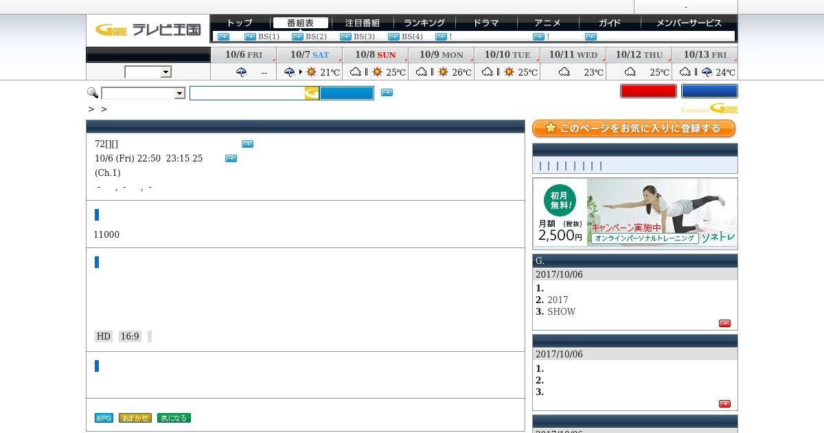Click the magnifier search icon
The image size is (824, 433).
[x=93, y=93]
